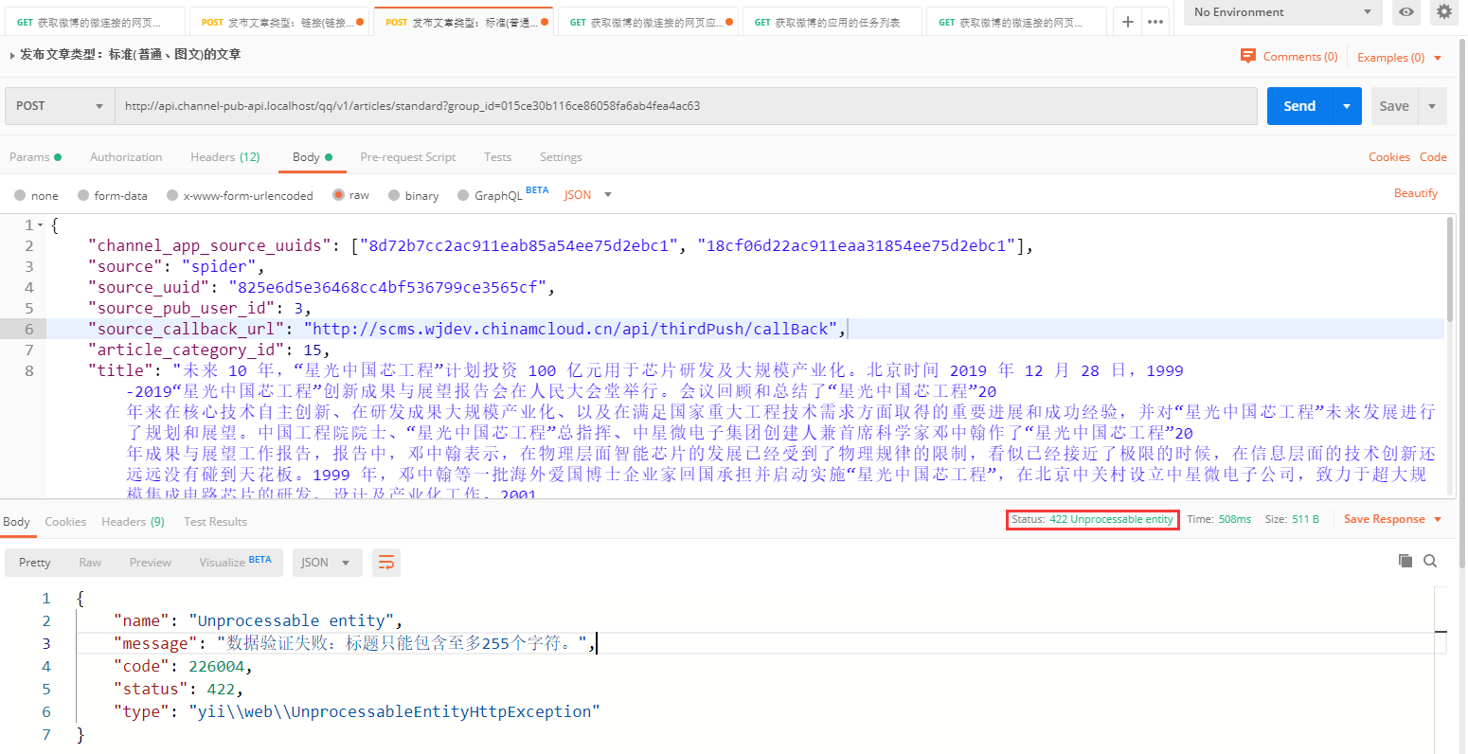
Task: Select the none body type radio
Action: (x=21, y=195)
